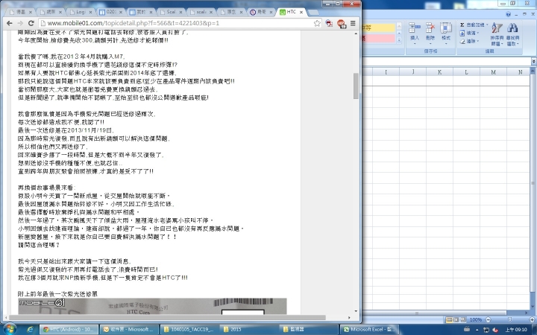Click the browser horizontal scrollbar
537x335 pixels.
coord(168,318)
